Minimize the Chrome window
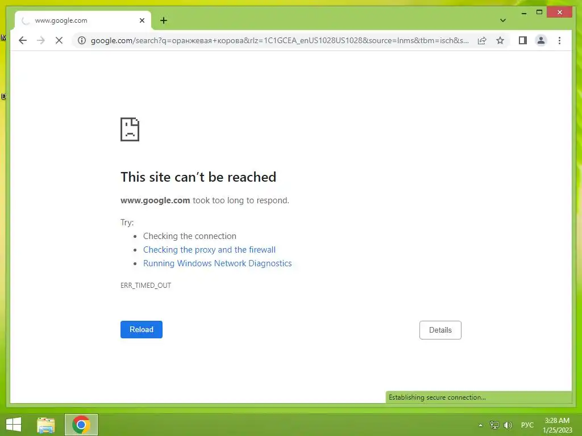 point(523,12)
